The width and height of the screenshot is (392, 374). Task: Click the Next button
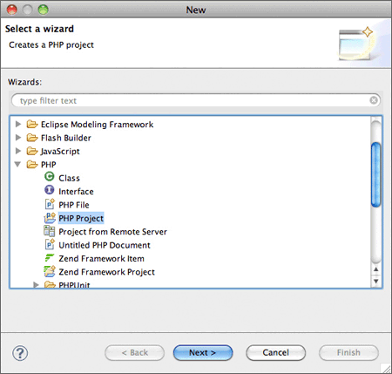pos(203,353)
